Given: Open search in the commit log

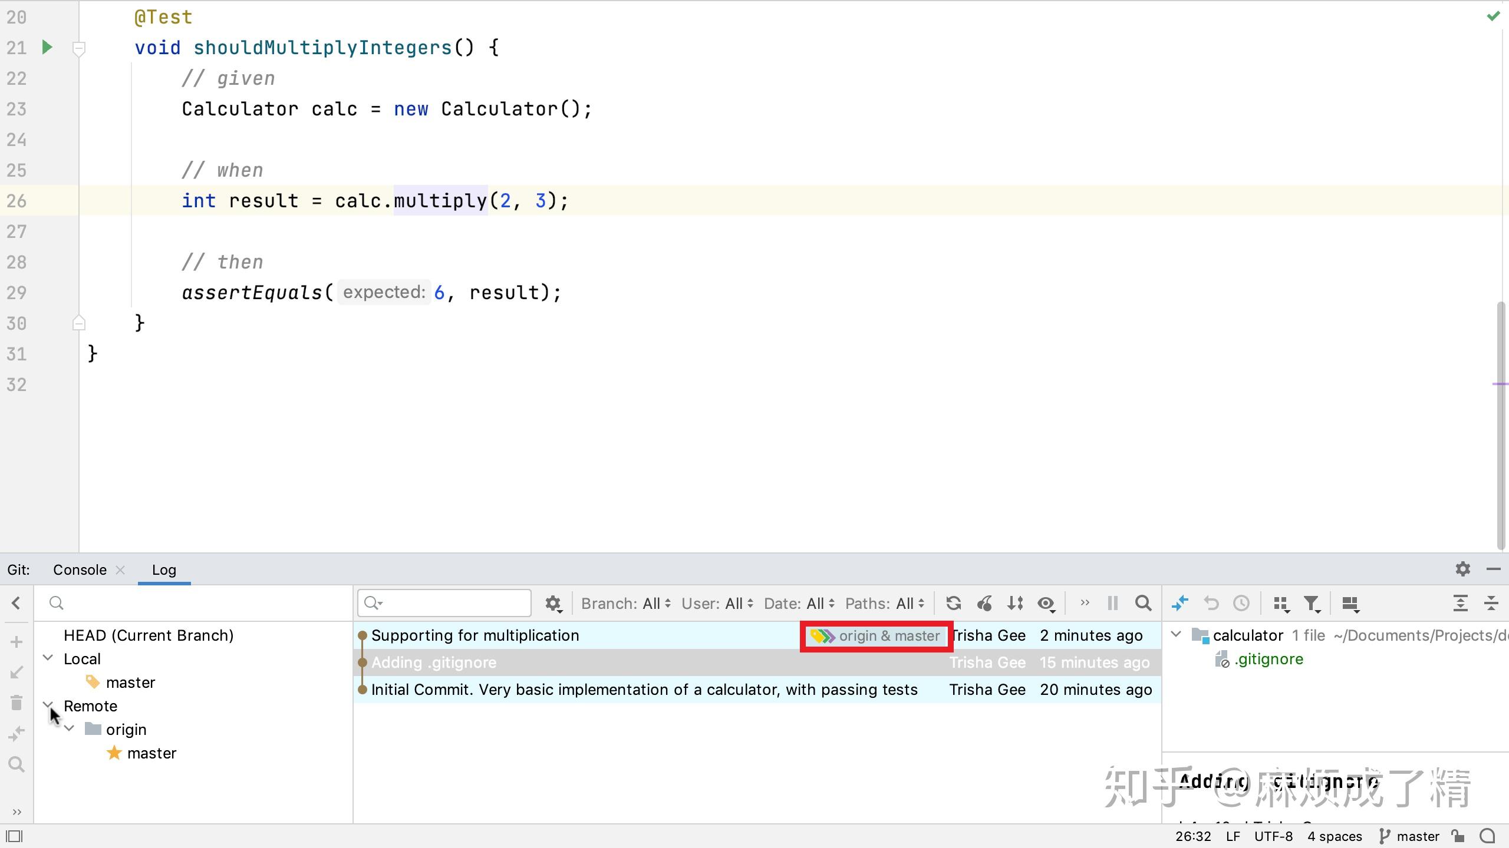Looking at the screenshot, I should [x=1142, y=603].
